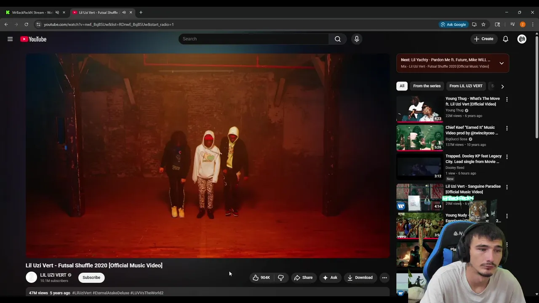Open more actions ellipsis below video
The width and height of the screenshot is (539, 303).
click(x=384, y=277)
